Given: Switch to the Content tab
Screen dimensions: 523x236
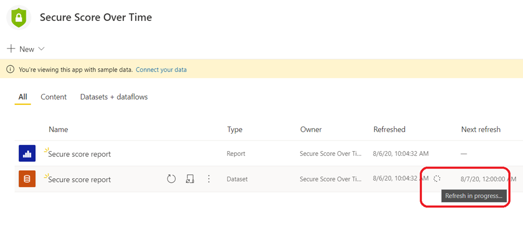Looking at the screenshot, I should [54, 97].
